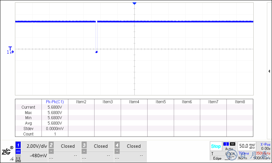Click channel 1 DC coupling icon

[x=18, y=151]
